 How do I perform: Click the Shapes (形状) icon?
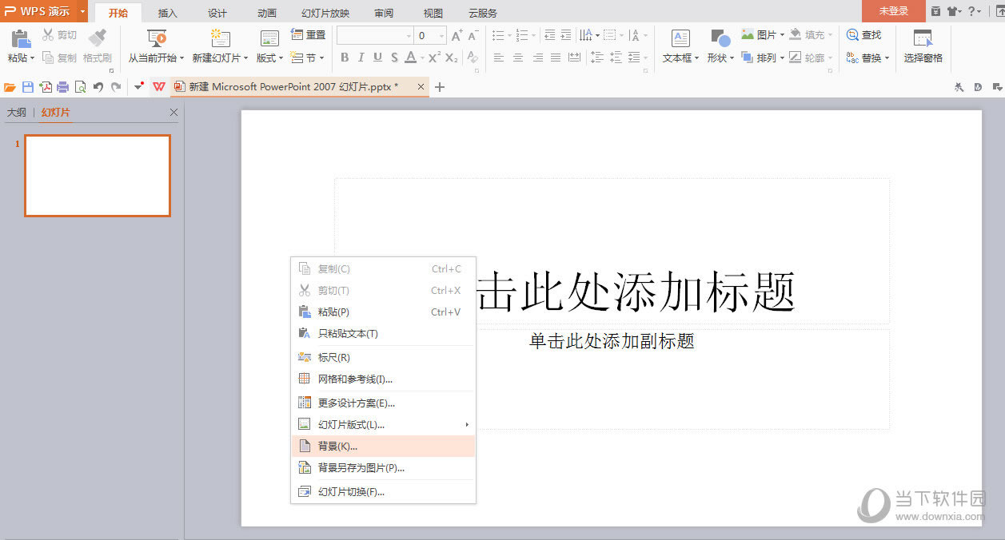coord(720,39)
